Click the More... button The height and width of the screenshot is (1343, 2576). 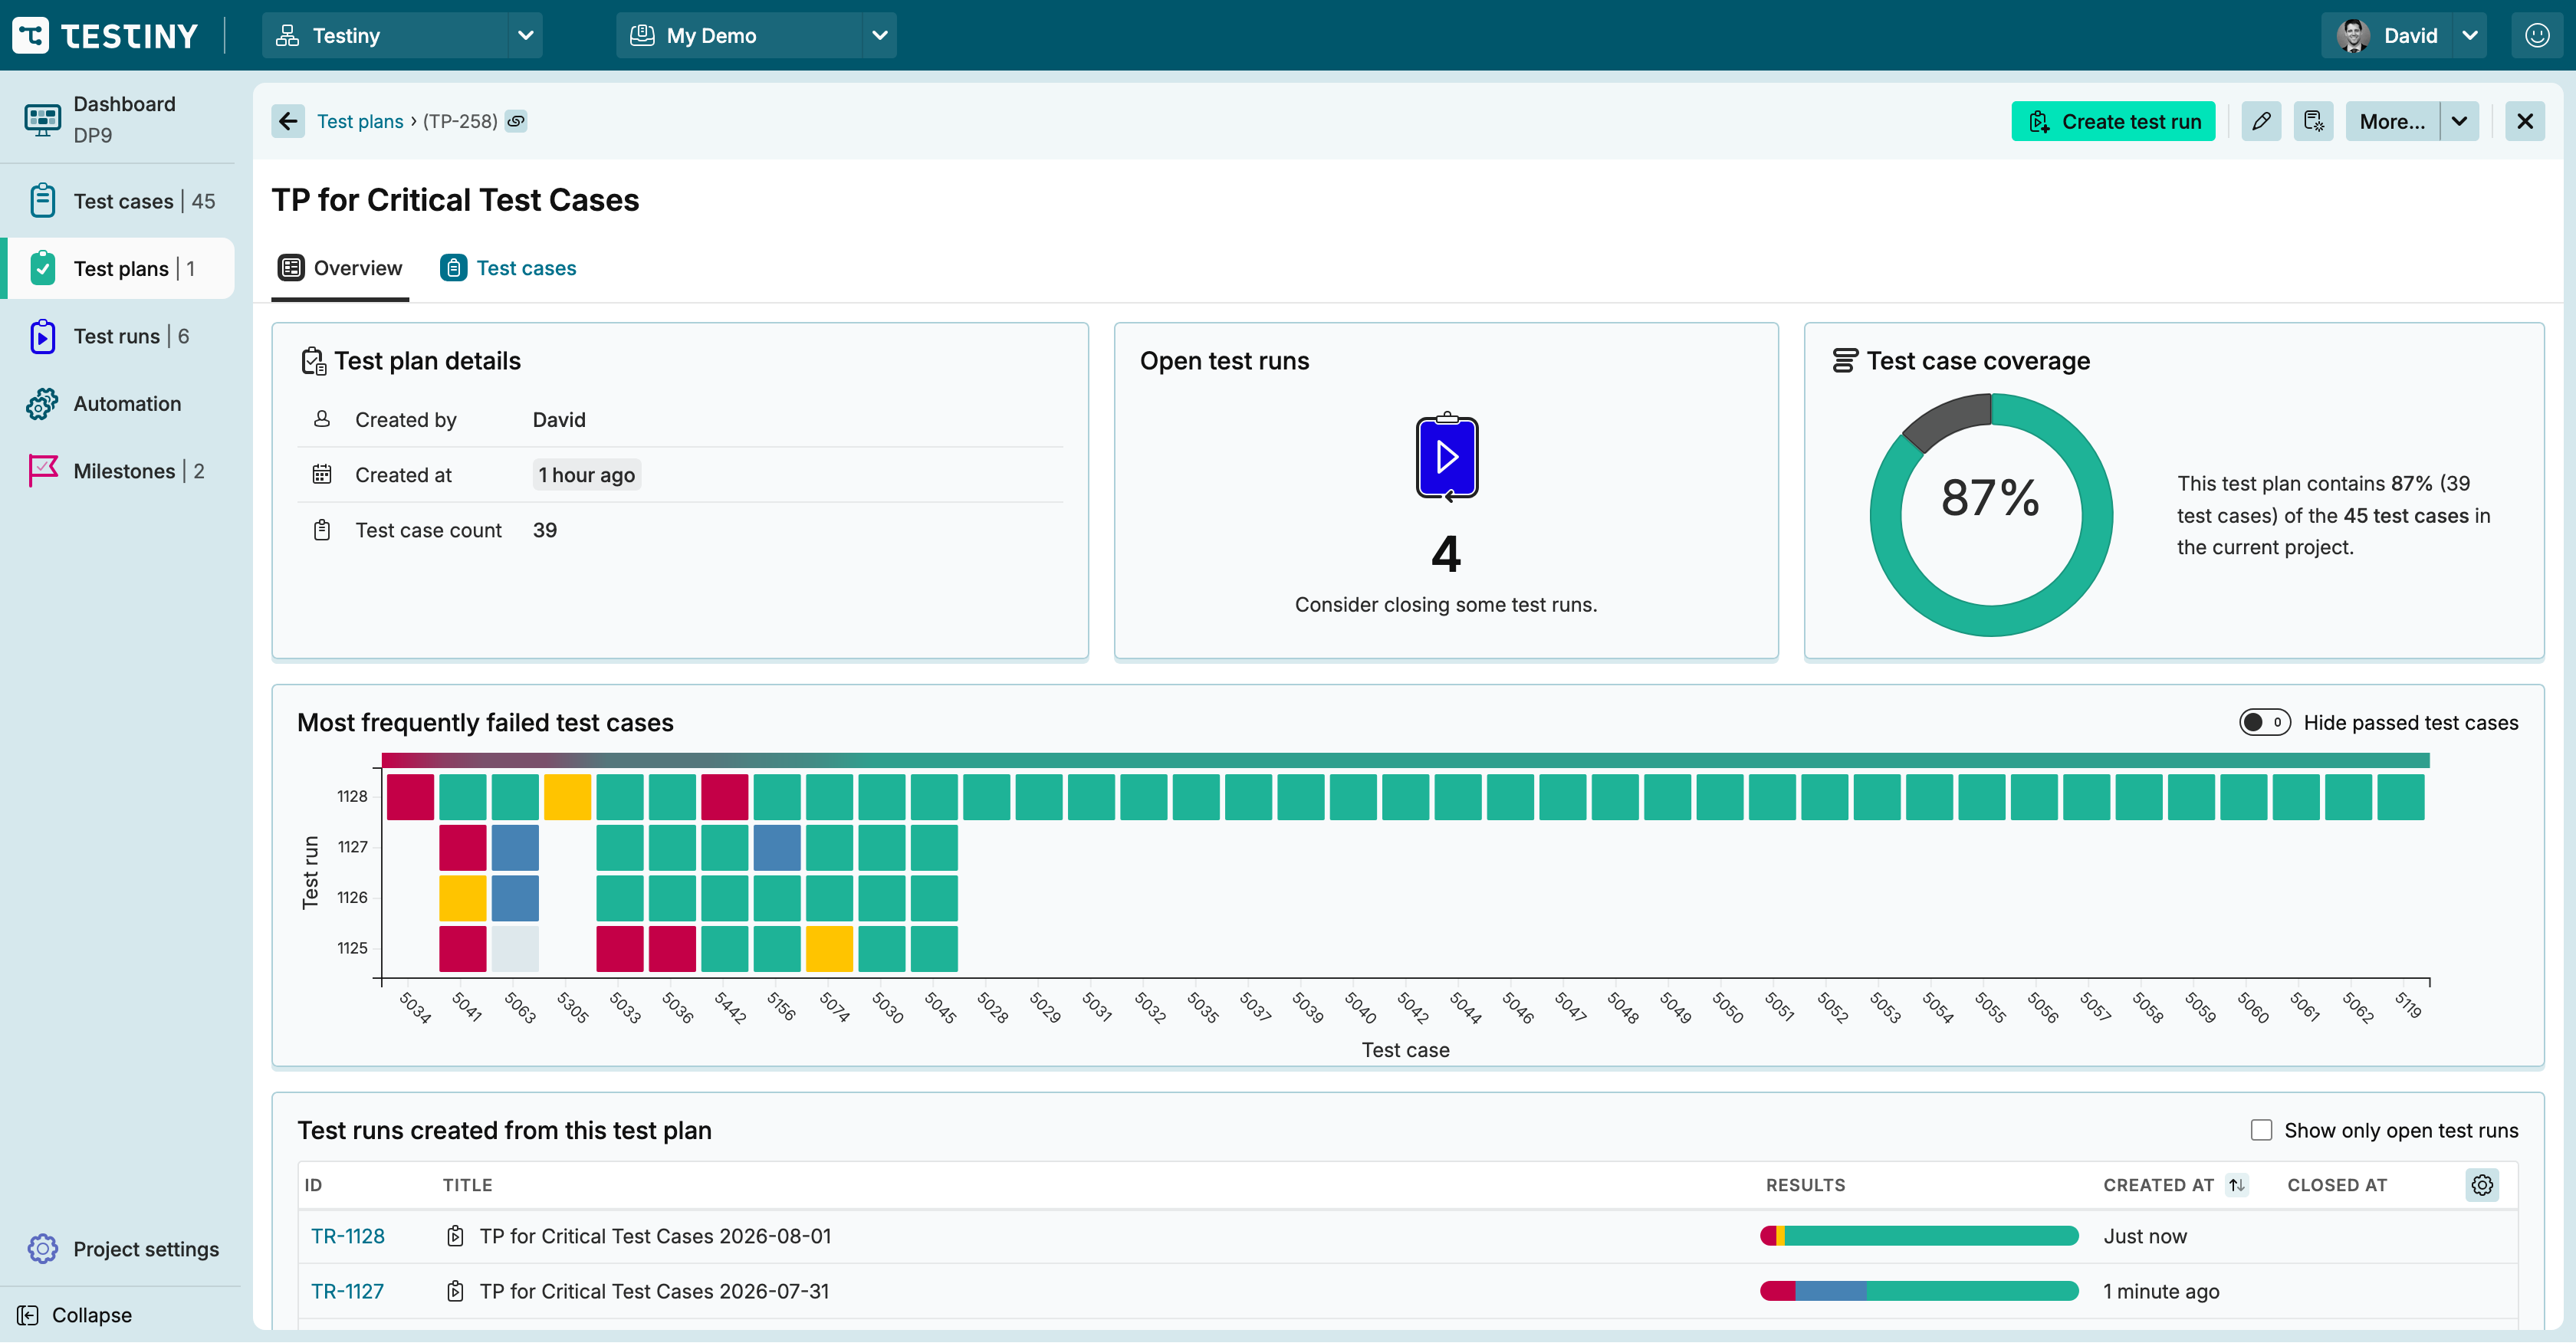2392,121
